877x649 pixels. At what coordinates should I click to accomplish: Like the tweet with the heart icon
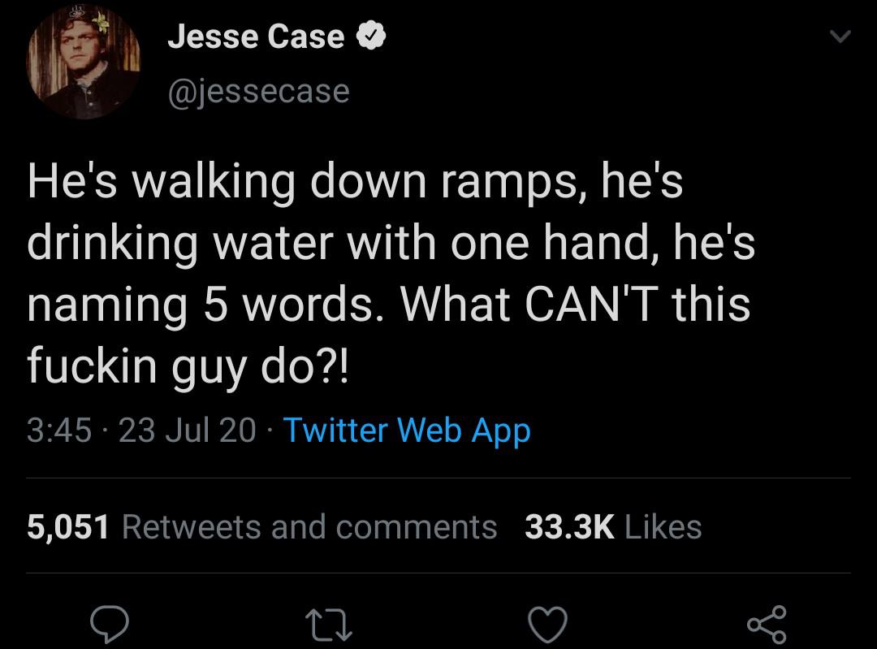[x=549, y=624]
